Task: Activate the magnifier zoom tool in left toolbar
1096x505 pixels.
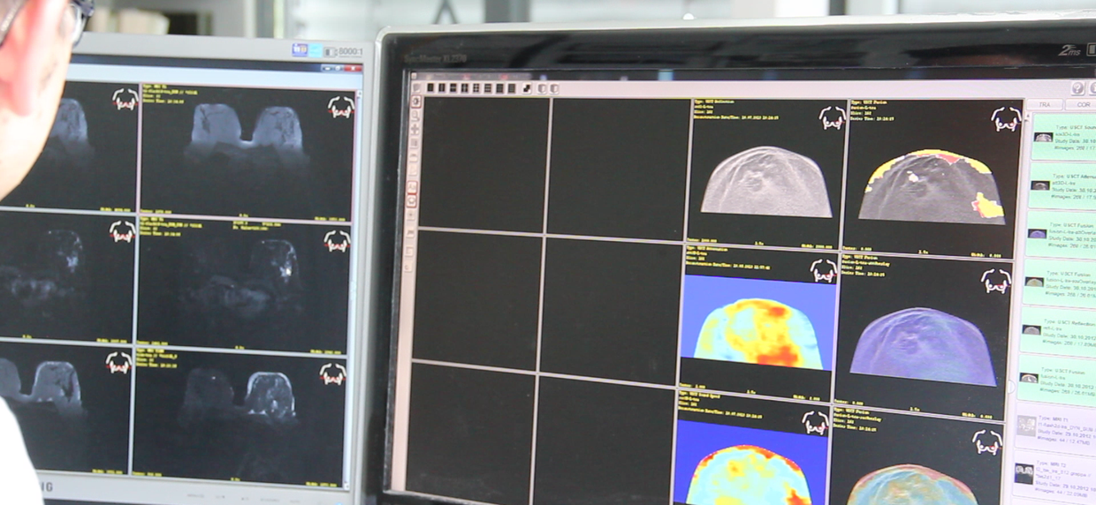Action: [x=415, y=114]
